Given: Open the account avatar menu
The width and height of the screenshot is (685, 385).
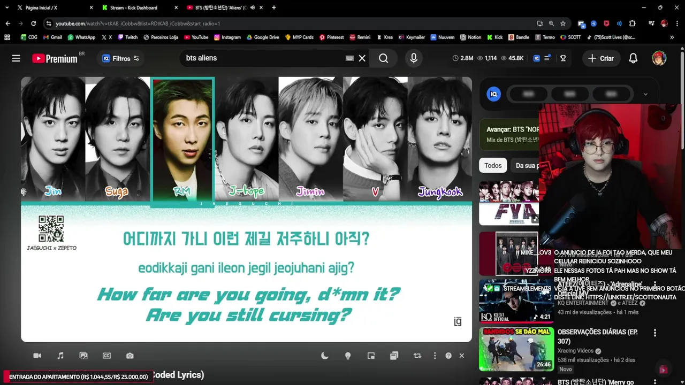Looking at the screenshot, I should (659, 58).
